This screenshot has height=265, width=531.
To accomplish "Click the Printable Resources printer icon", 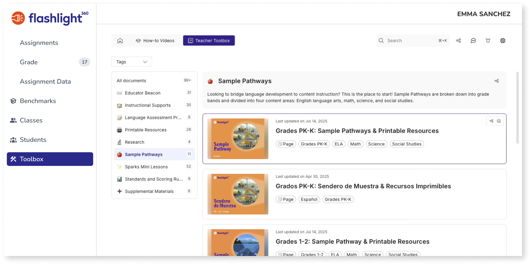I will point(119,130).
